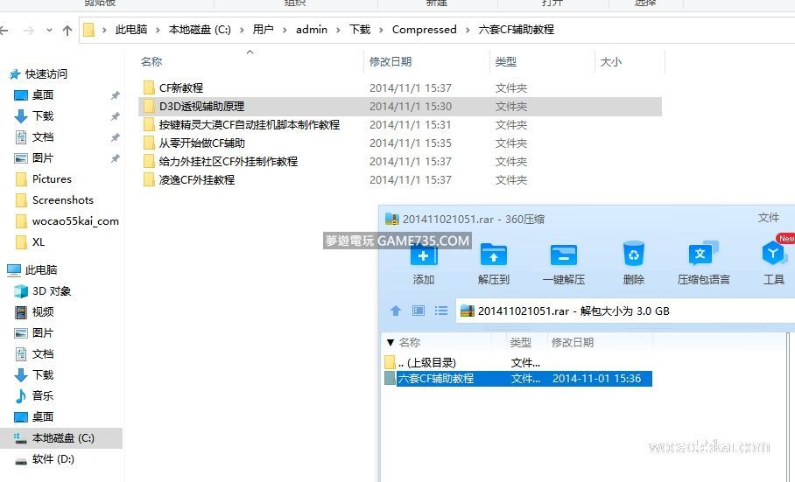Sort by 名称 column in 360压缩
The height and width of the screenshot is (482, 795).
(x=409, y=342)
